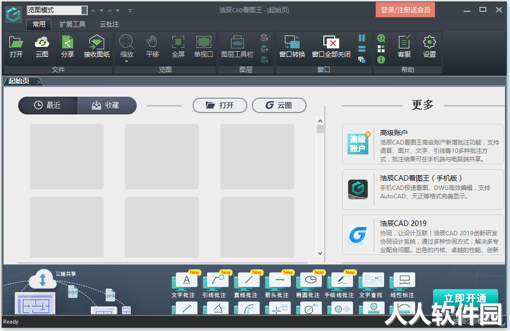Click the rounded 云图 button on start page

click(279, 105)
